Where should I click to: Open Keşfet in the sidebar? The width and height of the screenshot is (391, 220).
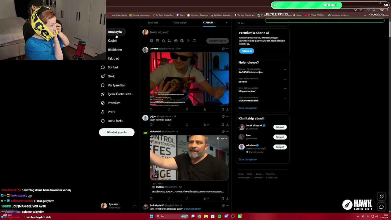(112, 41)
